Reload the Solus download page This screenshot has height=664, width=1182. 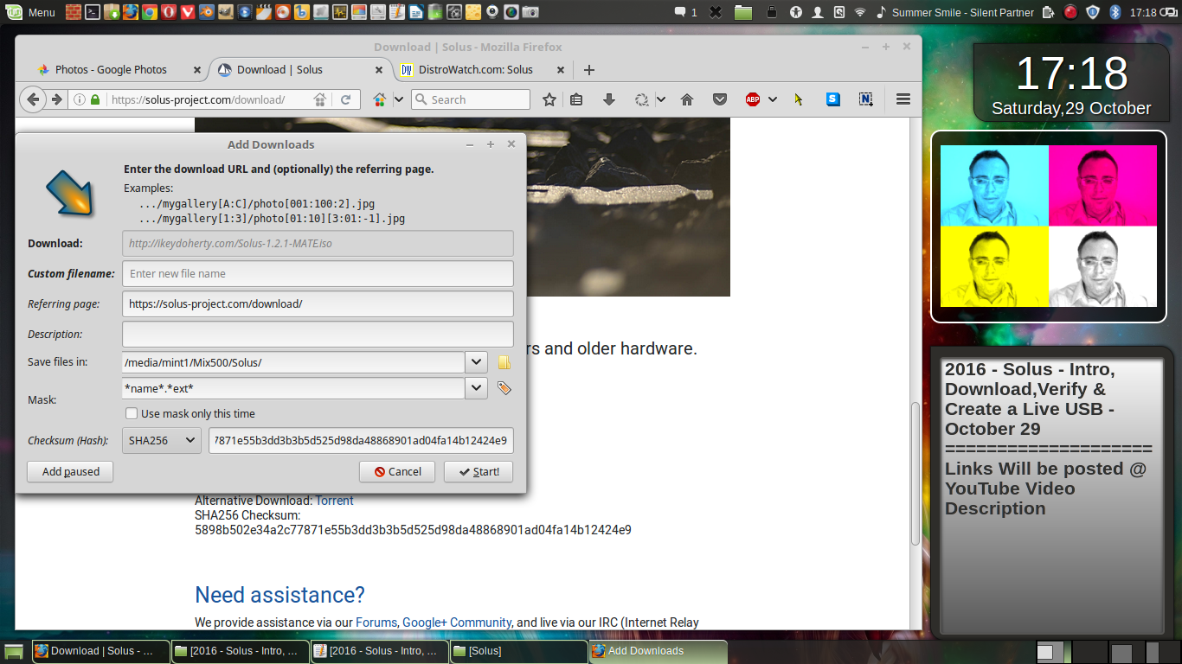pyautogui.click(x=344, y=99)
